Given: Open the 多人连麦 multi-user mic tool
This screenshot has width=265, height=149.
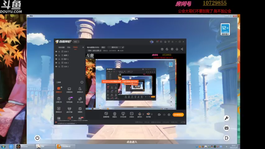Looking at the screenshot, I should pyautogui.click(x=80, y=100).
